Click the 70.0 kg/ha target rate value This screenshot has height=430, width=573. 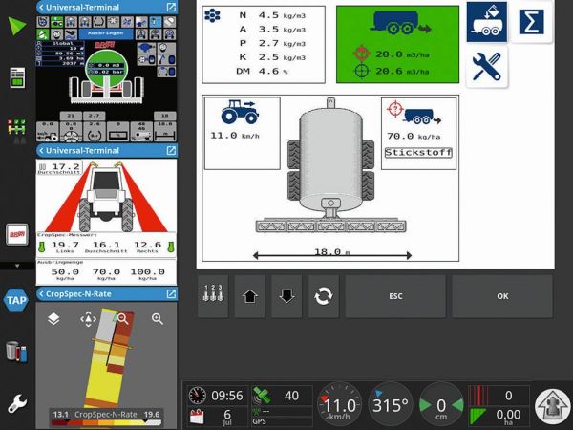click(x=414, y=137)
